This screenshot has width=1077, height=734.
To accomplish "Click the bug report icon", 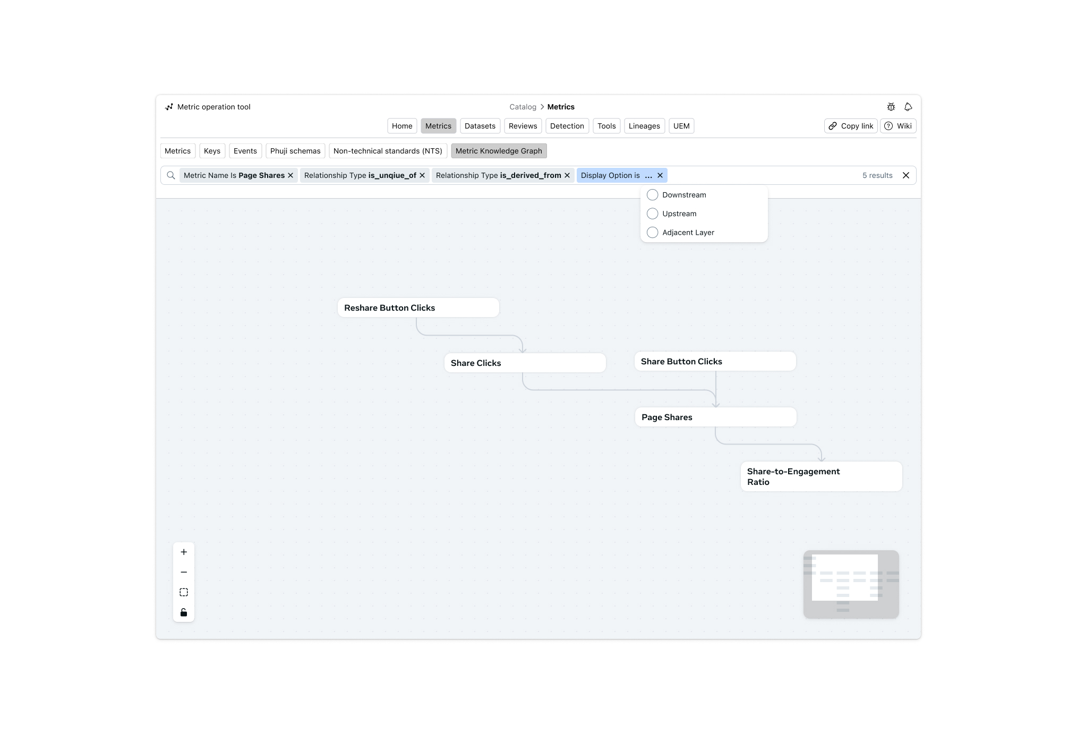I will [891, 107].
